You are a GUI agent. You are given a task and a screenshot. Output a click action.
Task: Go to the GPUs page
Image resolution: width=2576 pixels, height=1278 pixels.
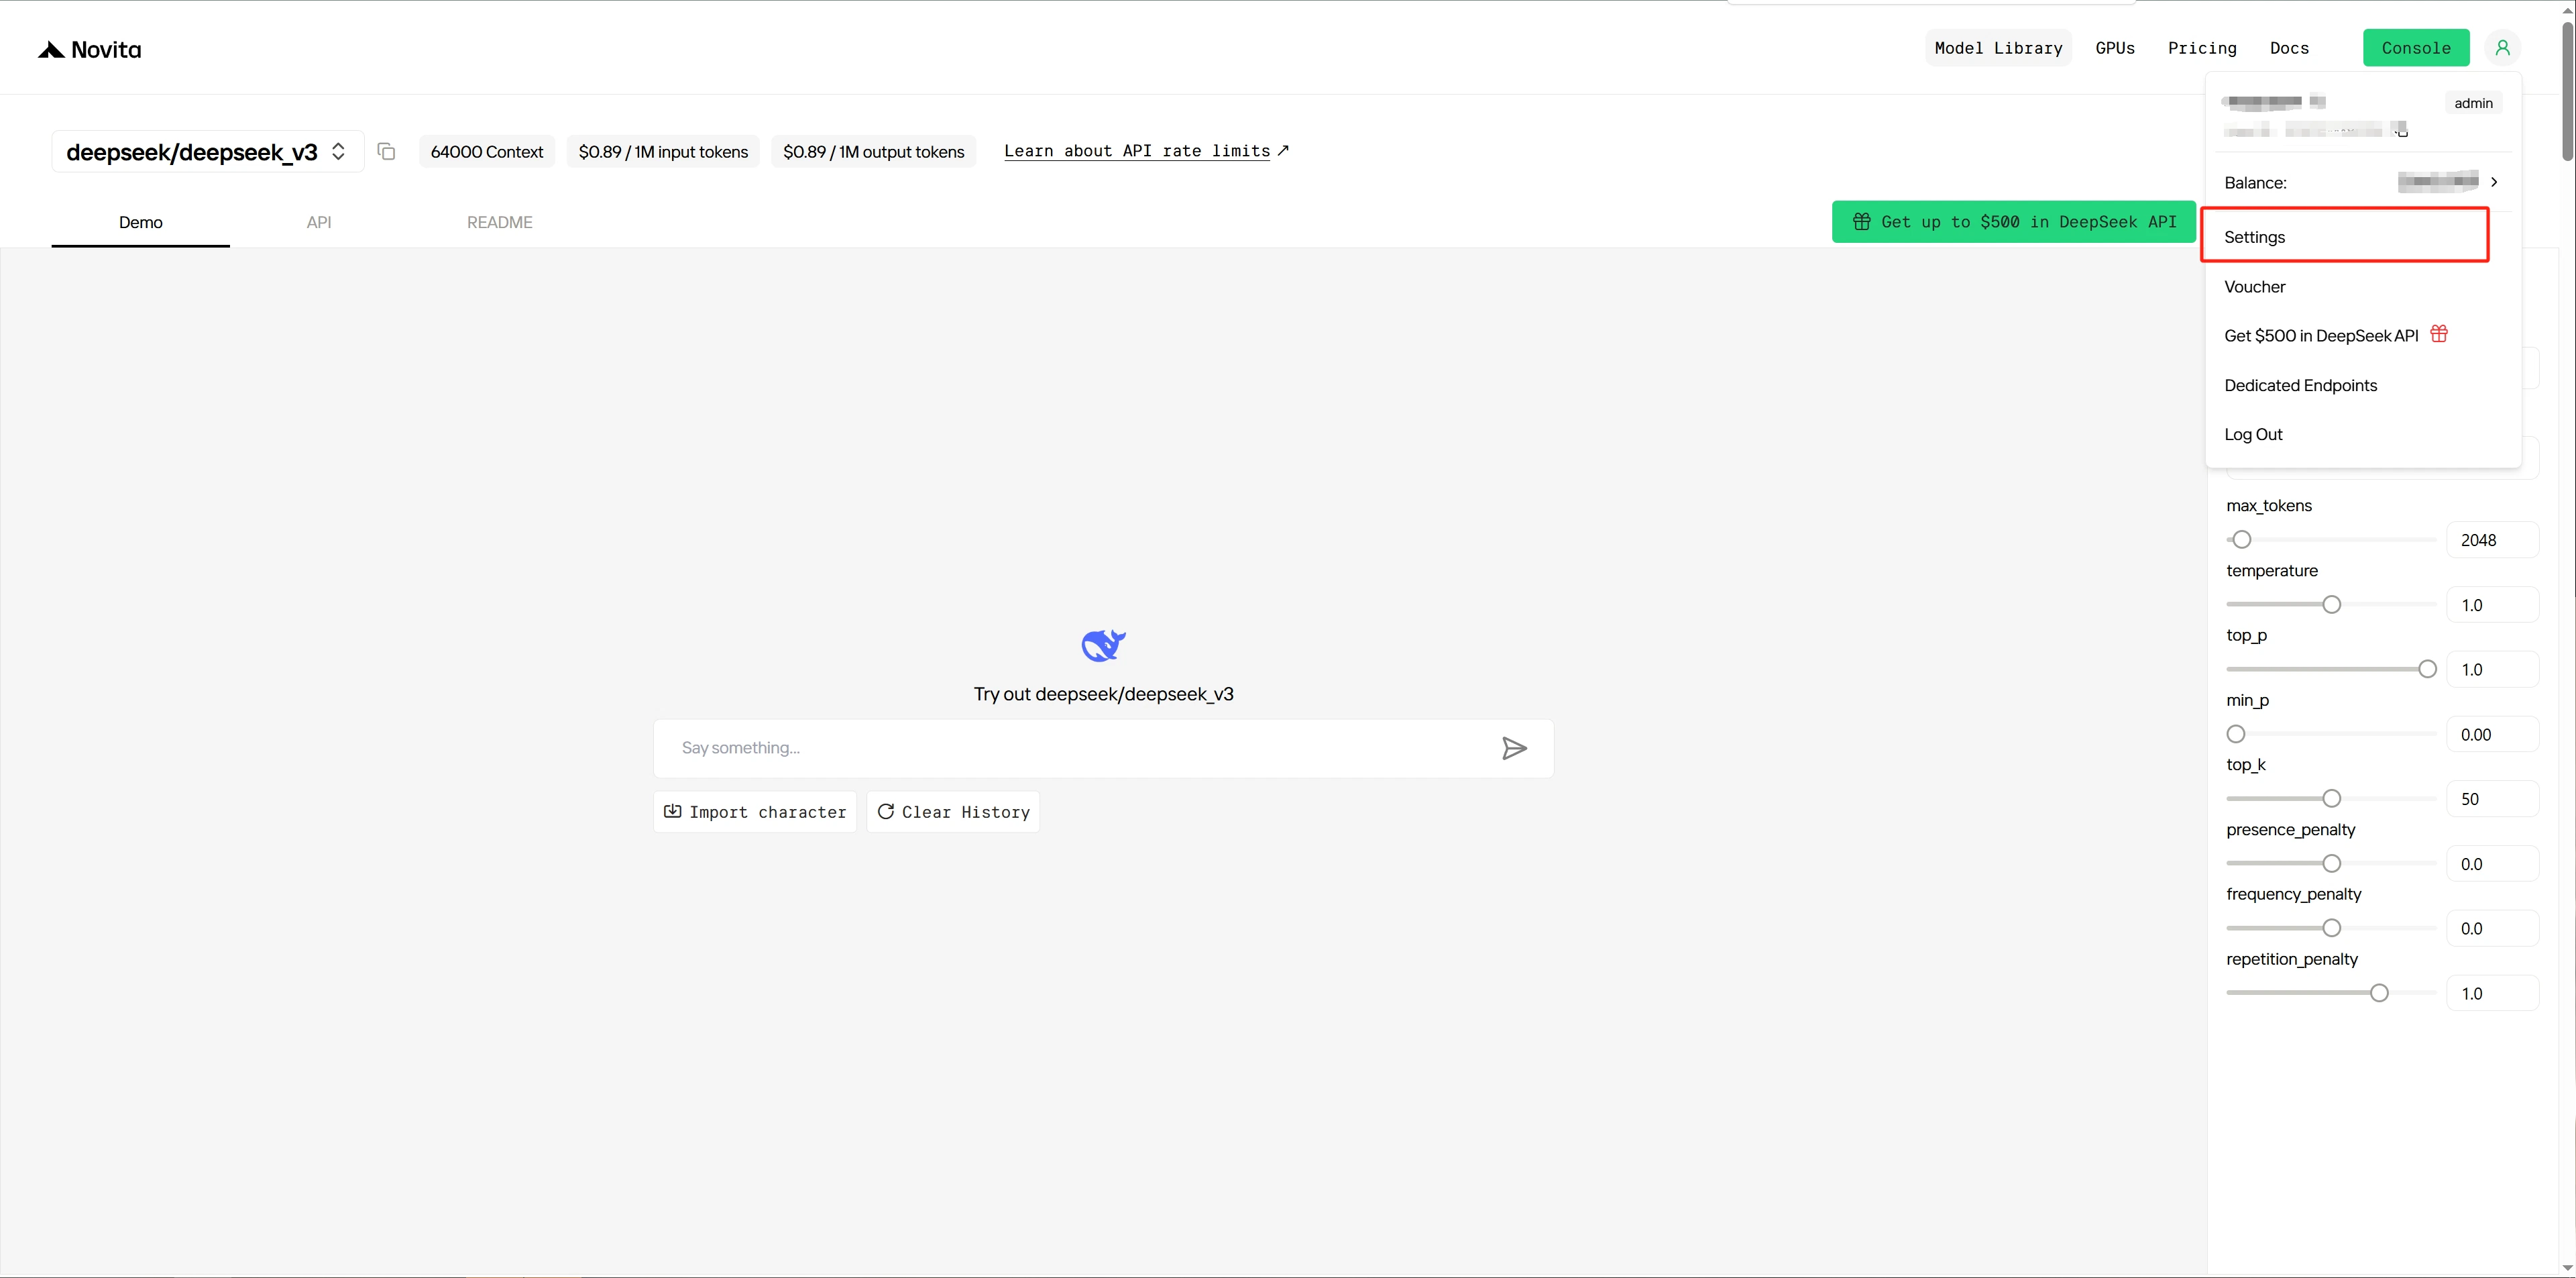(x=2115, y=48)
